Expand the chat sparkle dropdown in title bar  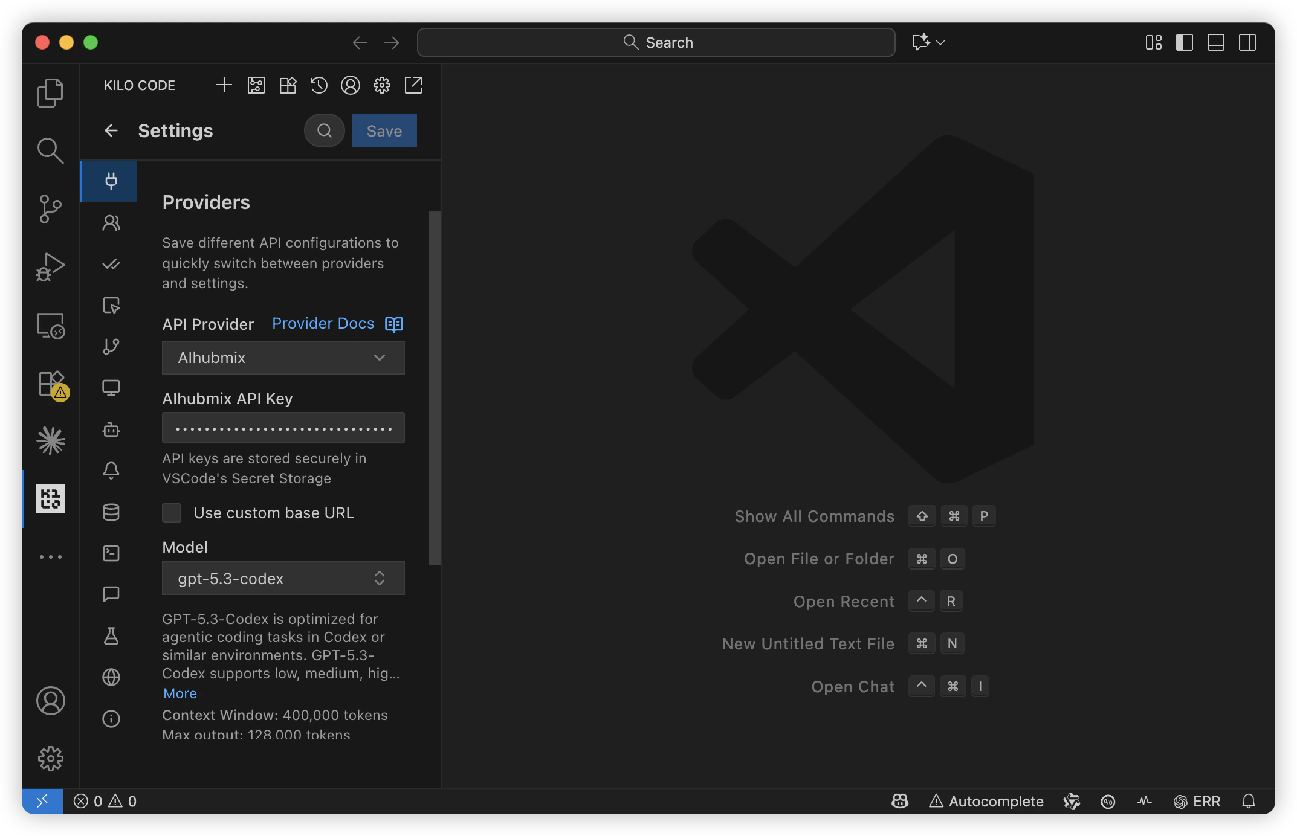tap(940, 42)
